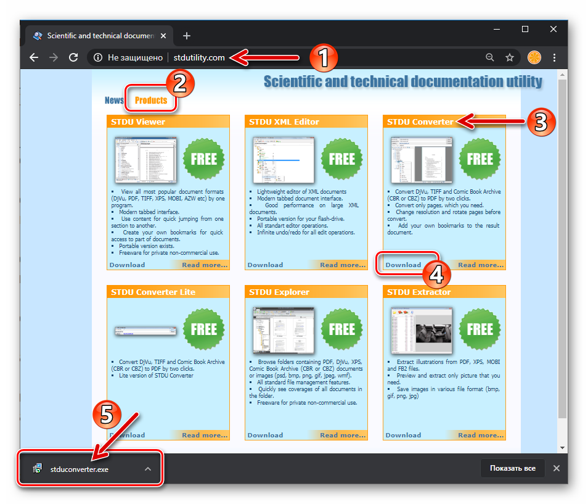Image resolution: width=588 pixels, height=504 pixels.
Task: Click Download link under STDU Converter
Action: (403, 265)
